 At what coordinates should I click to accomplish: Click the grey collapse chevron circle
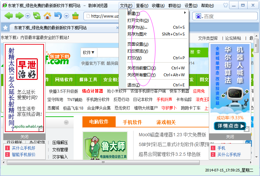tap(66, 123)
